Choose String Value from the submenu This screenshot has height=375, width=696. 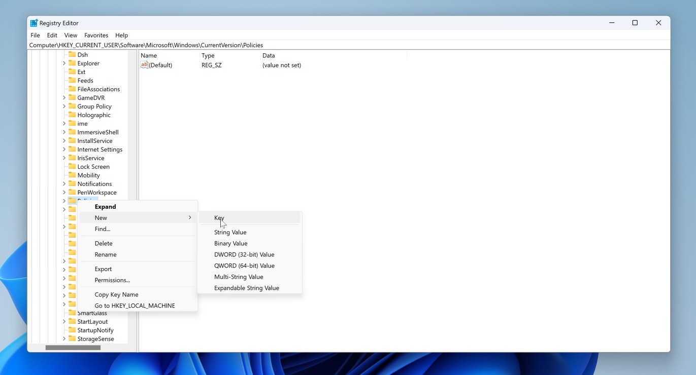click(250, 232)
